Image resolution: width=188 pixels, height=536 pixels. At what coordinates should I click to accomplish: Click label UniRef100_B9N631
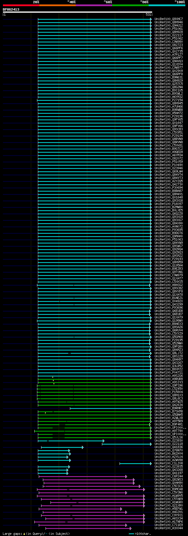click(x=169, y=77)
